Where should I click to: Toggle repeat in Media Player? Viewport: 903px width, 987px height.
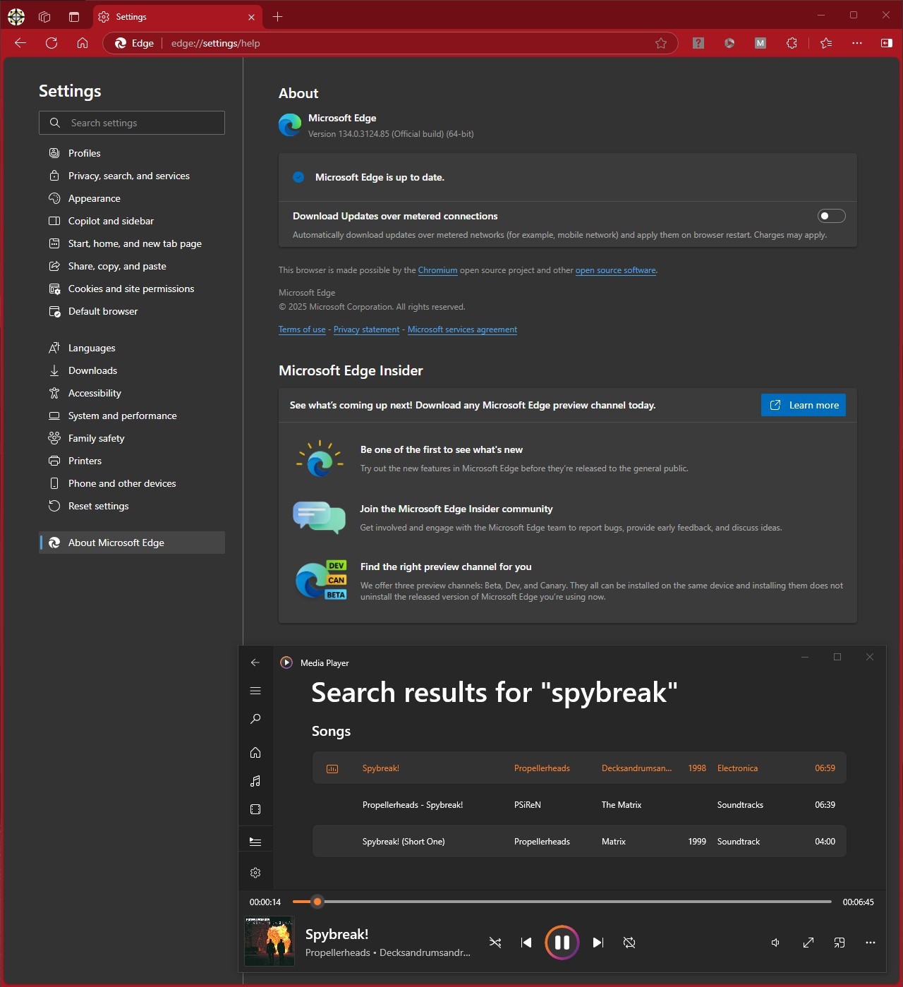(629, 943)
